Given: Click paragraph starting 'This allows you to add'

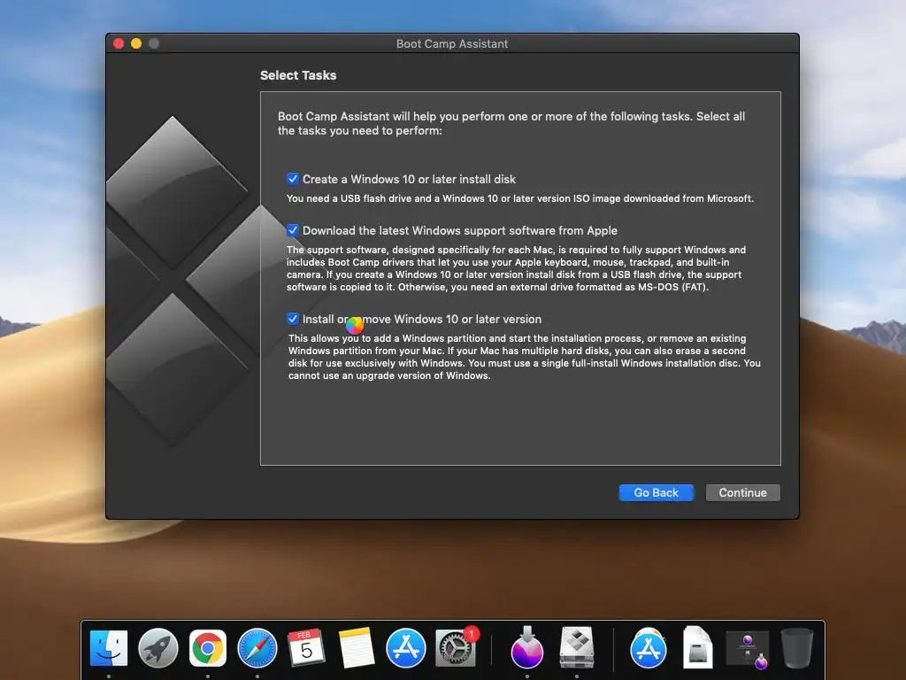Looking at the screenshot, I should pos(525,357).
